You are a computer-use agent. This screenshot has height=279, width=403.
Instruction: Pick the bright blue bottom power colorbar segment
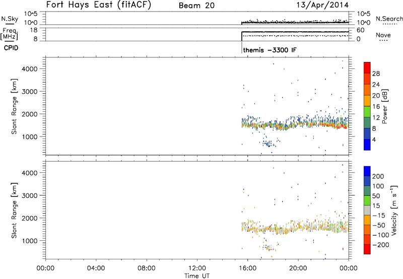click(x=367, y=145)
